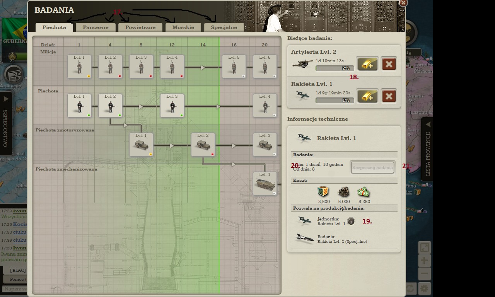Expand the Szpiegostwo side panel

[5, 124]
